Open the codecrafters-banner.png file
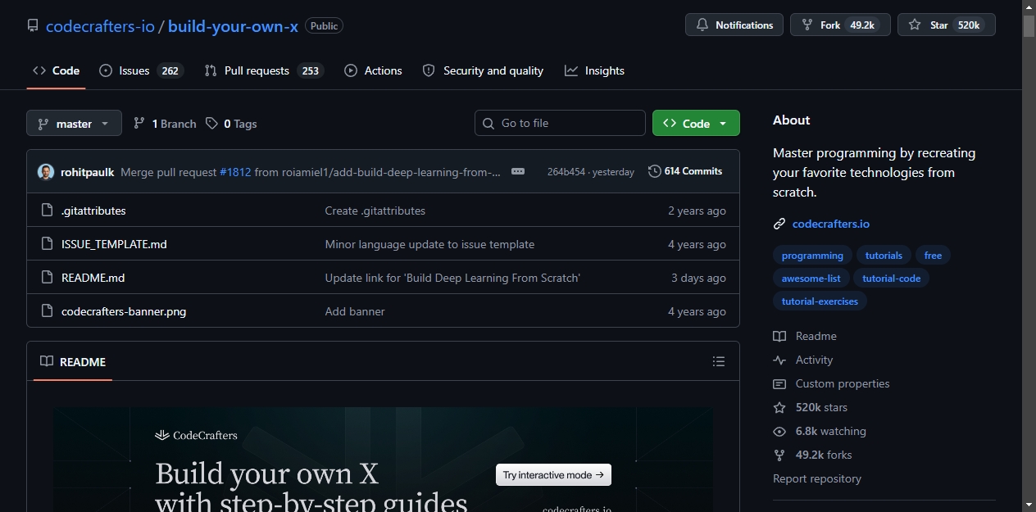 [x=124, y=311]
